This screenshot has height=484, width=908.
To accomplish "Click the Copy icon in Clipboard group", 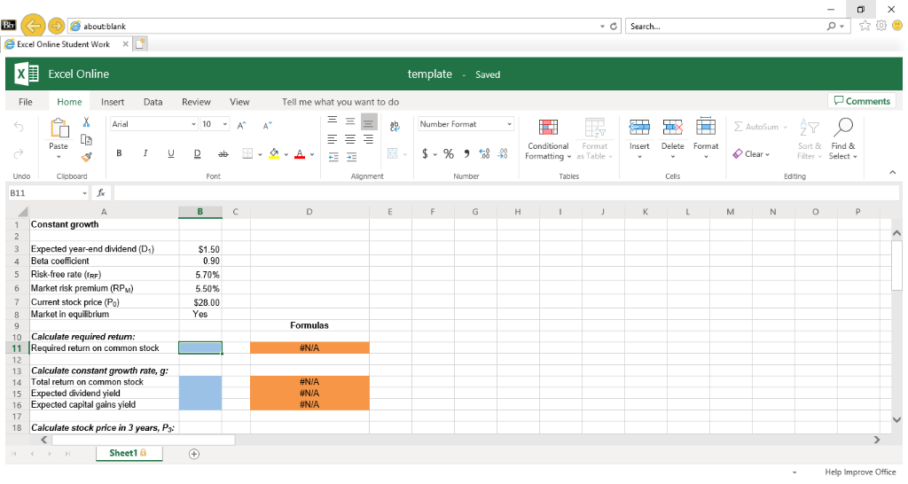I will pos(87,140).
